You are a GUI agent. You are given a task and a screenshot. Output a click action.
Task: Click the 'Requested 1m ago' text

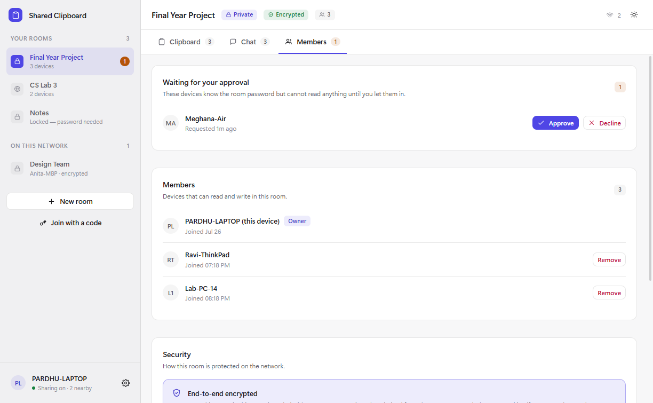(211, 129)
